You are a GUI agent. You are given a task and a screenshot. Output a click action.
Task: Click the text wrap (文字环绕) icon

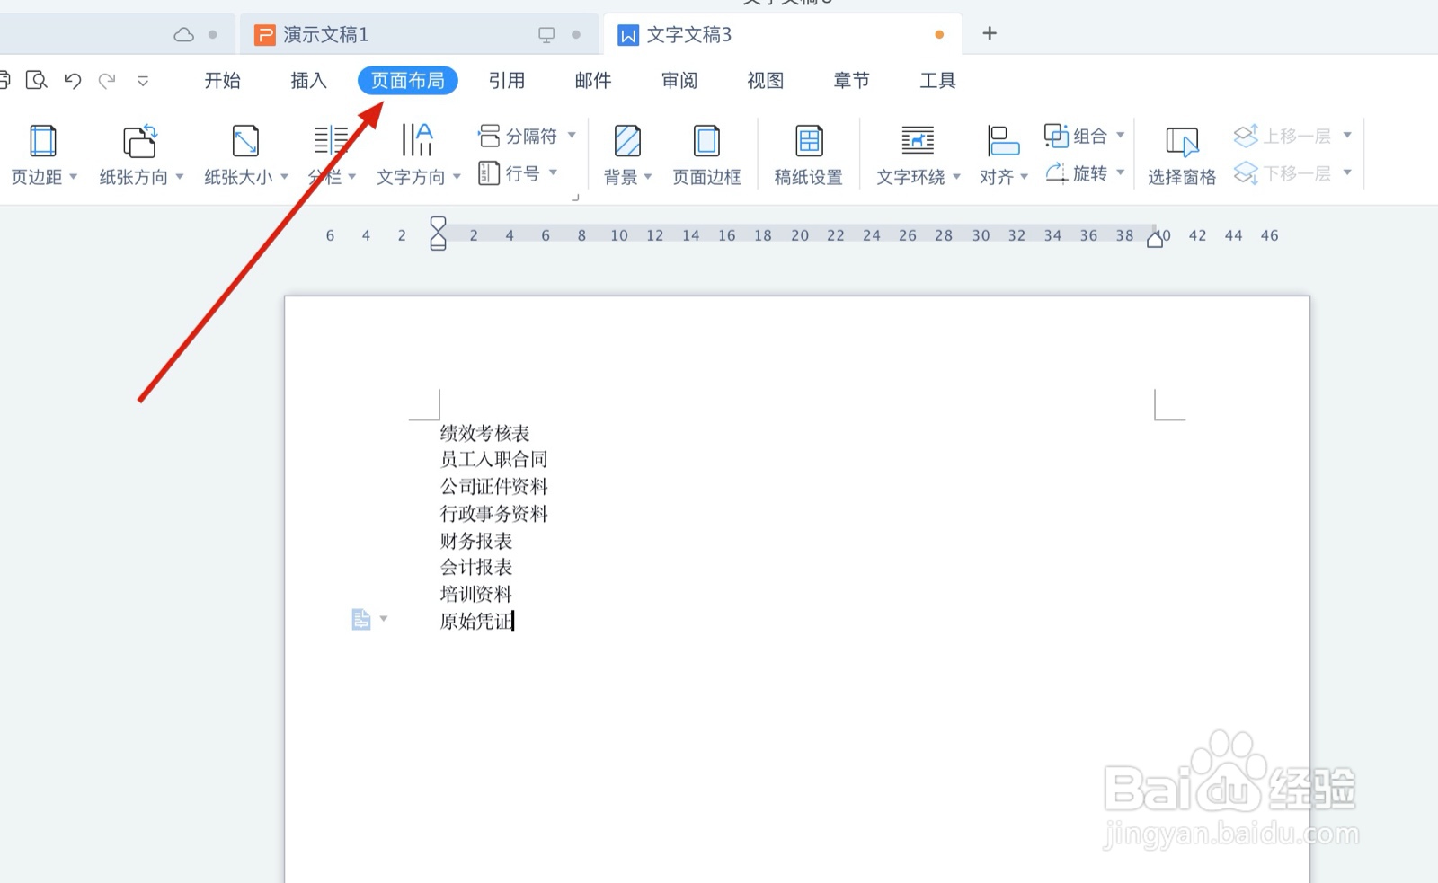coord(918,141)
